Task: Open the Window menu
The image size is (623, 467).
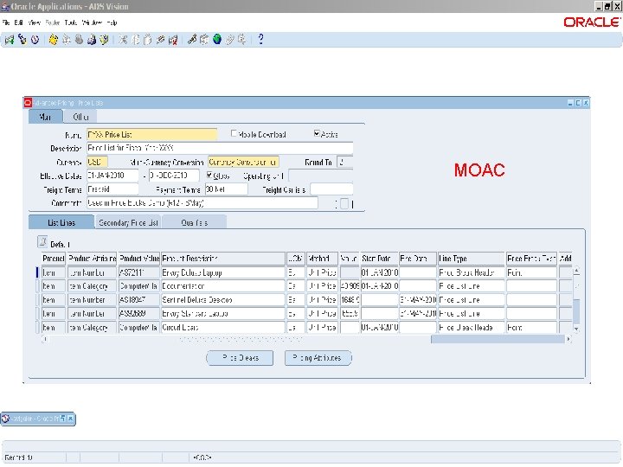Action: [92, 22]
